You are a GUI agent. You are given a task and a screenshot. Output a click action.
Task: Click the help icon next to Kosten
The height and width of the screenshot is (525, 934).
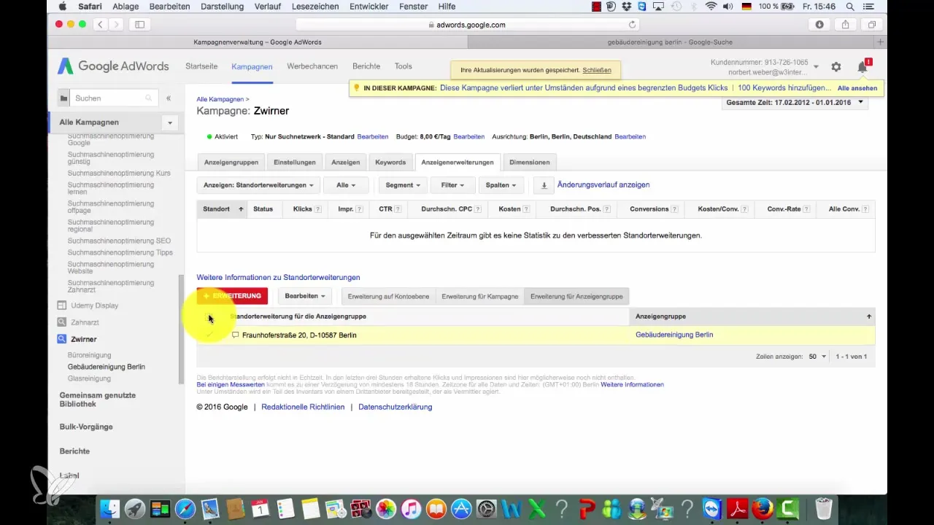527,209
